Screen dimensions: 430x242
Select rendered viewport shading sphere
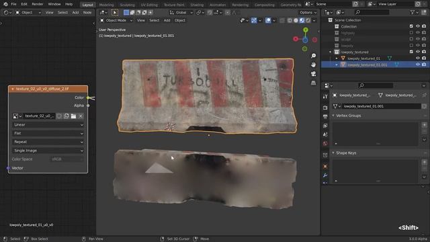pos(308,20)
